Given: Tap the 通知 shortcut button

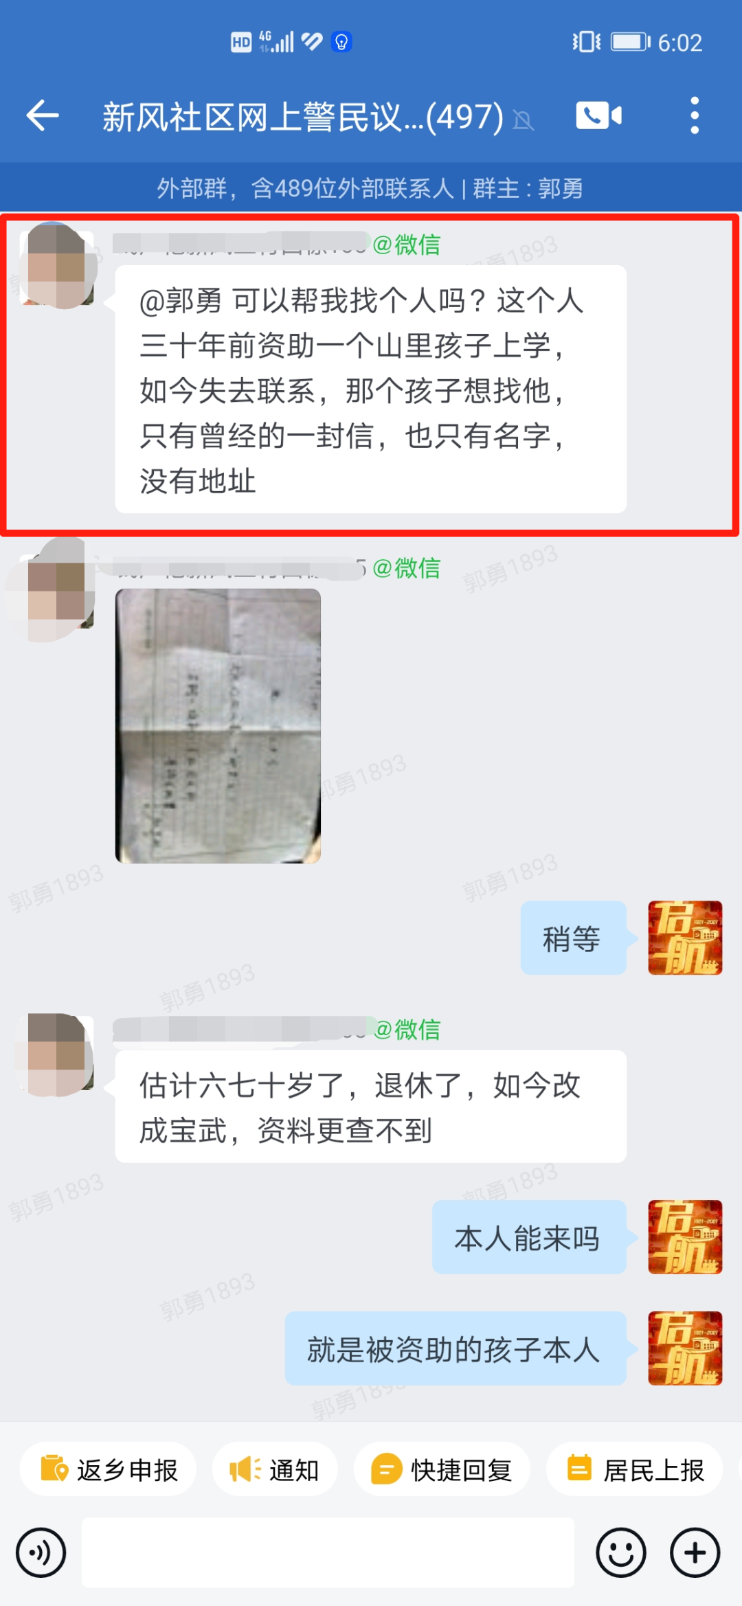Looking at the screenshot, I should (275, 1469).
